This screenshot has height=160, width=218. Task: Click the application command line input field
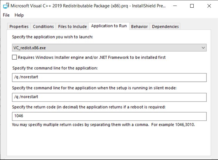109,78
